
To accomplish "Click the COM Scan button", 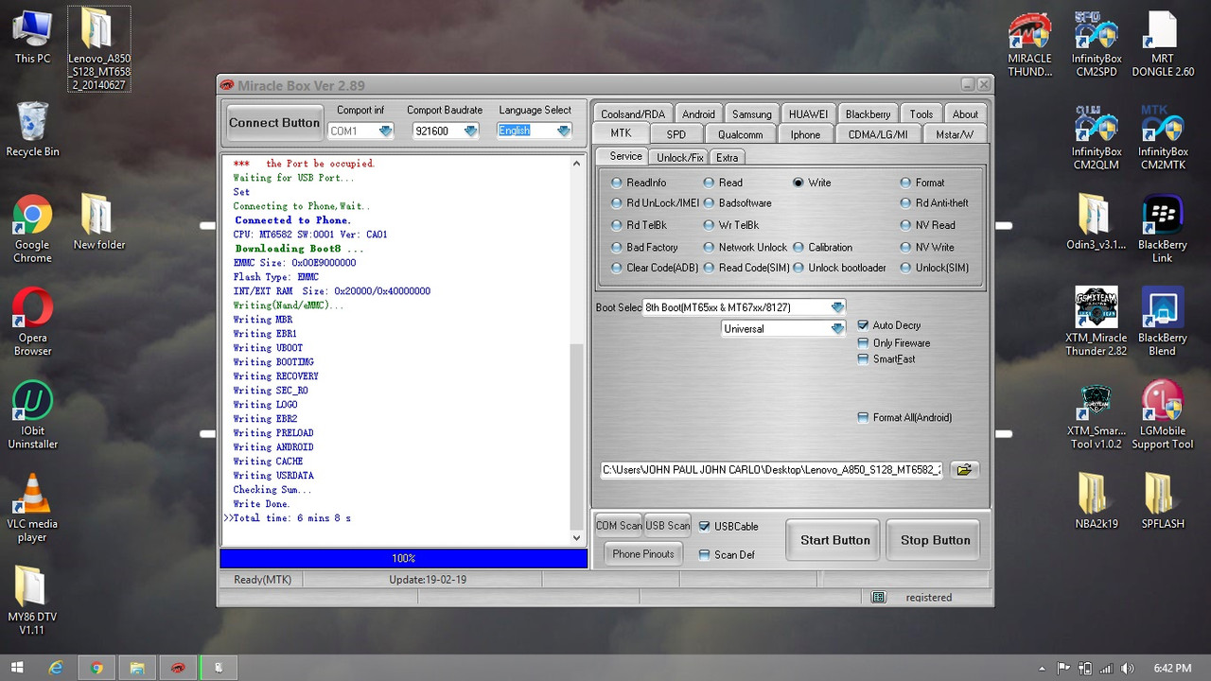I will pos(619,526).
